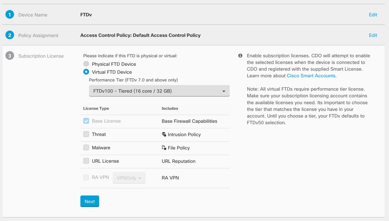Click the Base License label
This screenshot has width=389, height=221.
point(106,121)
